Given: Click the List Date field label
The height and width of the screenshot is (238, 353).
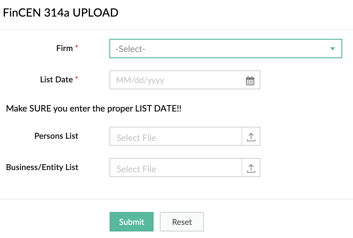Looking at the screenshot, I should pyautogui.click(x=57, y=80).
